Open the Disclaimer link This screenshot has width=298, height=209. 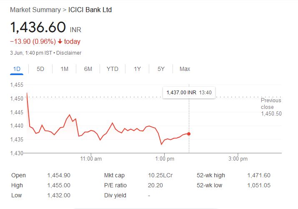click(x=69, y=53)
